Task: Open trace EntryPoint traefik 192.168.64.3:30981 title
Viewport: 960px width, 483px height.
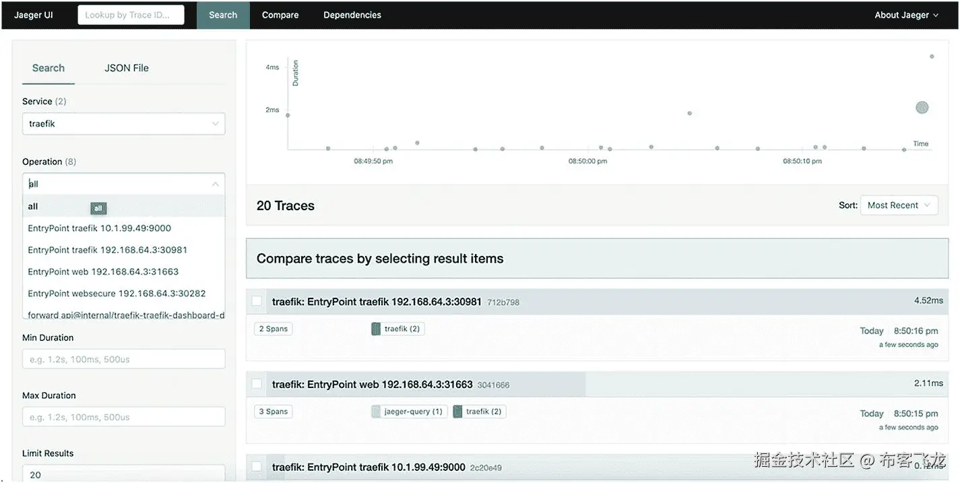Action: [x=377, y=302]
